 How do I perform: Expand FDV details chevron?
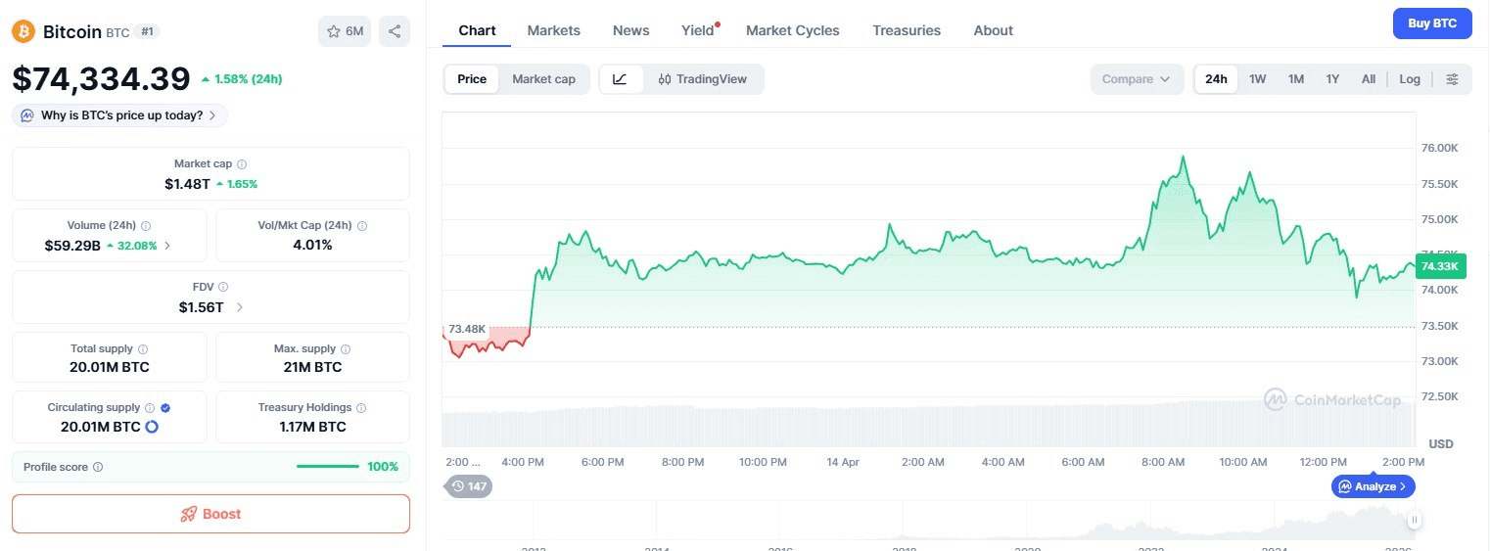coord(240,307)
